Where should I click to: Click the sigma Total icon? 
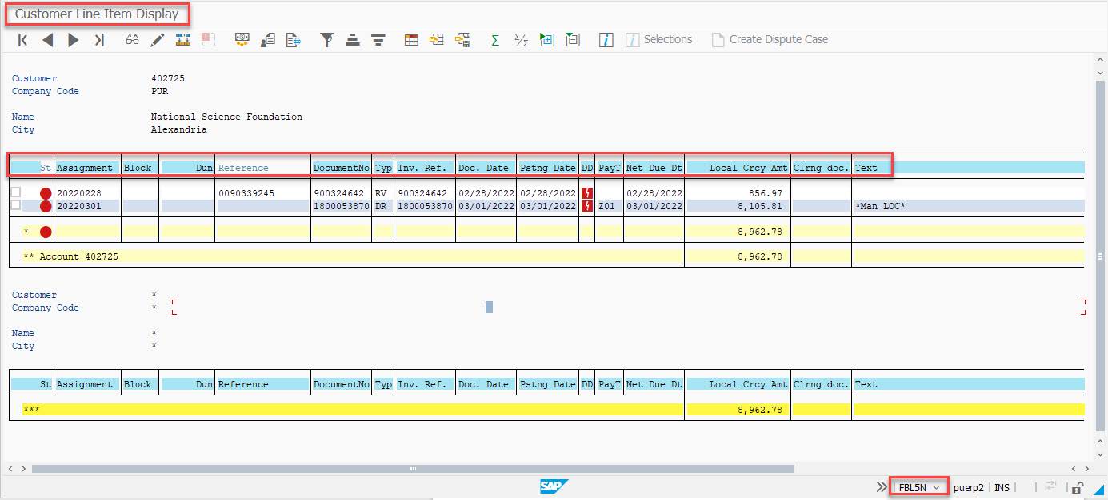click(495, 39)
